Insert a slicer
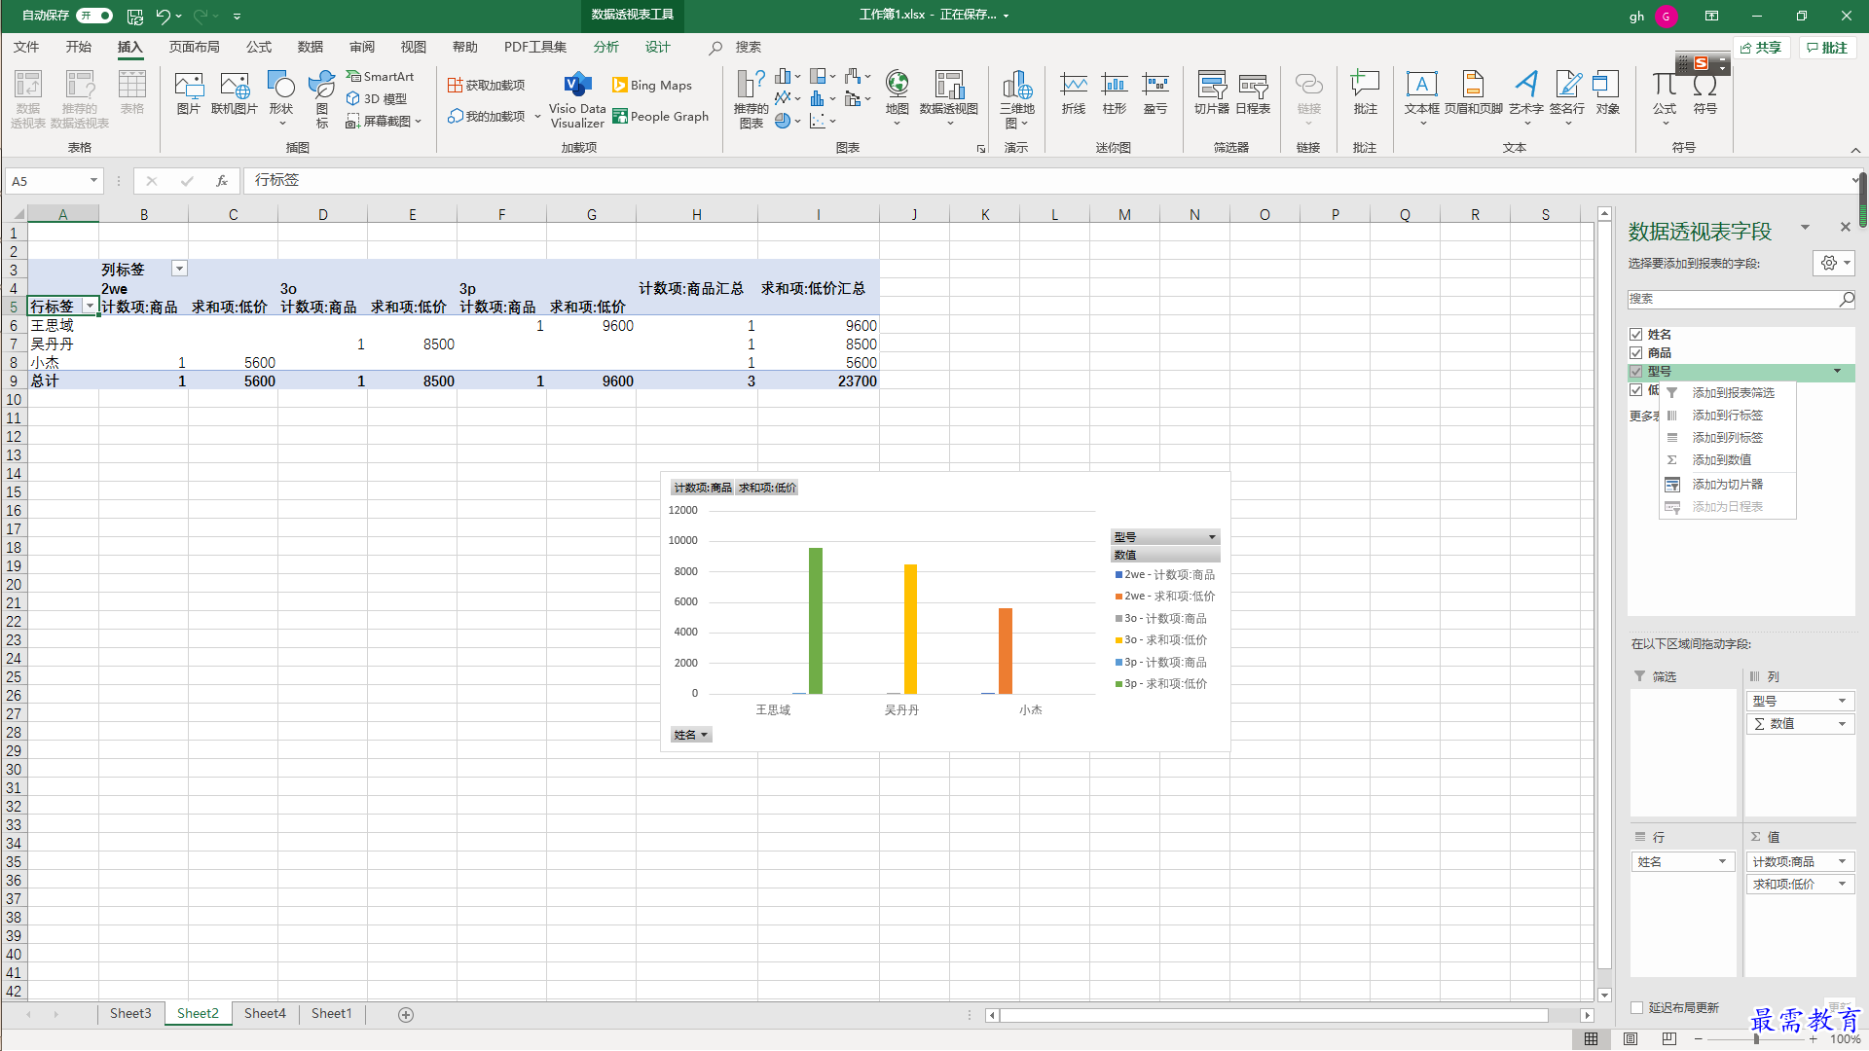The width and height of the screenshot is (1869, 1051). click(1212, 94)
